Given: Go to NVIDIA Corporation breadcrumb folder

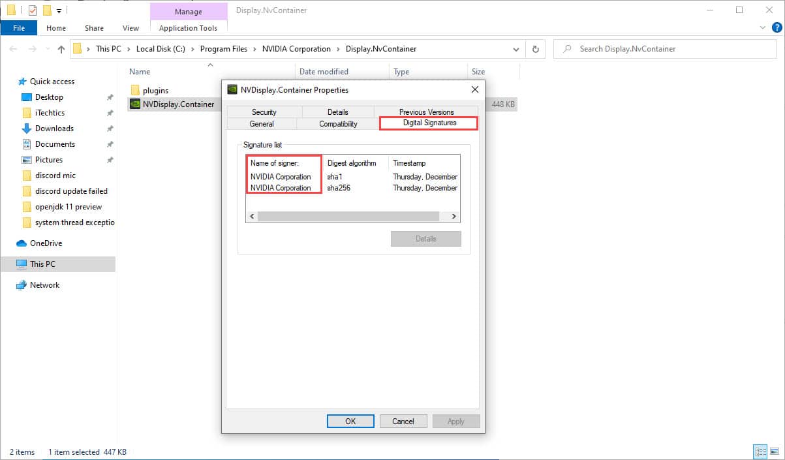Looking at the screenshot, I should click(x=296, y=49).
